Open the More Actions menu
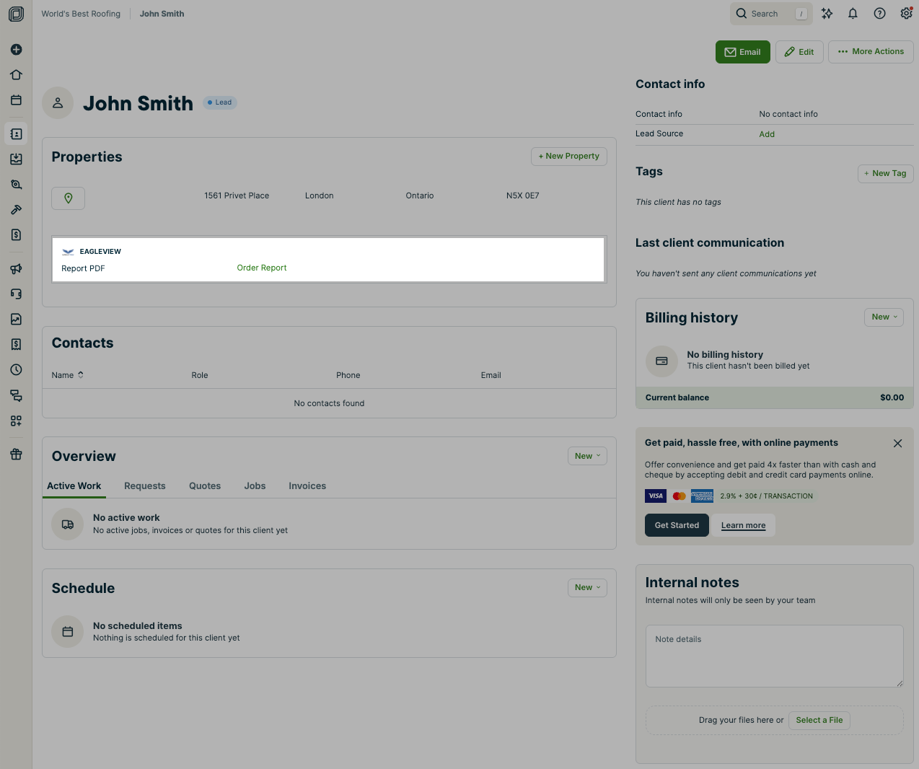 871,52
